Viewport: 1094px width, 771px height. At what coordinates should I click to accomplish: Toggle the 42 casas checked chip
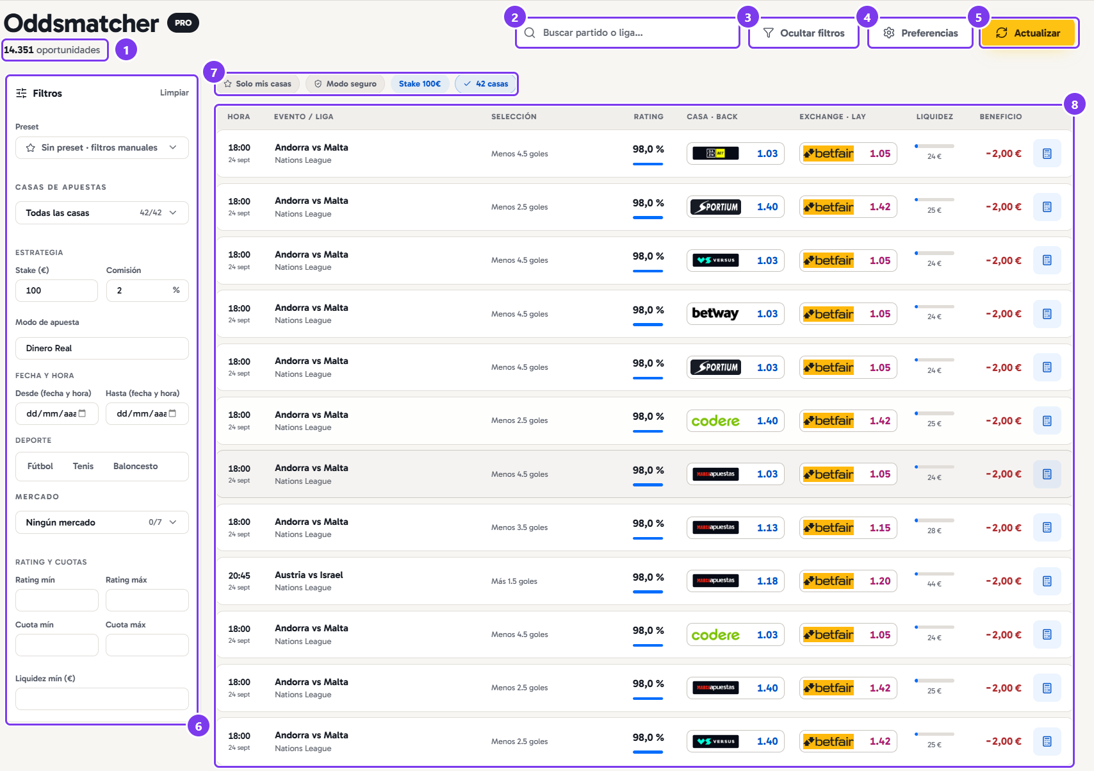(x=486, y=84)
